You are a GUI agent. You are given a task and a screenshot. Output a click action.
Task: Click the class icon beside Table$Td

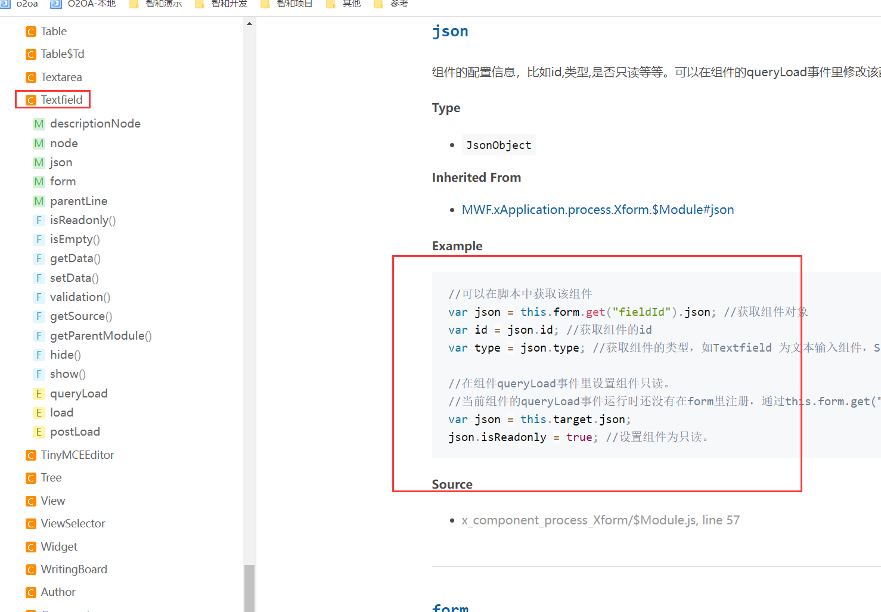(x=31, y=55)
